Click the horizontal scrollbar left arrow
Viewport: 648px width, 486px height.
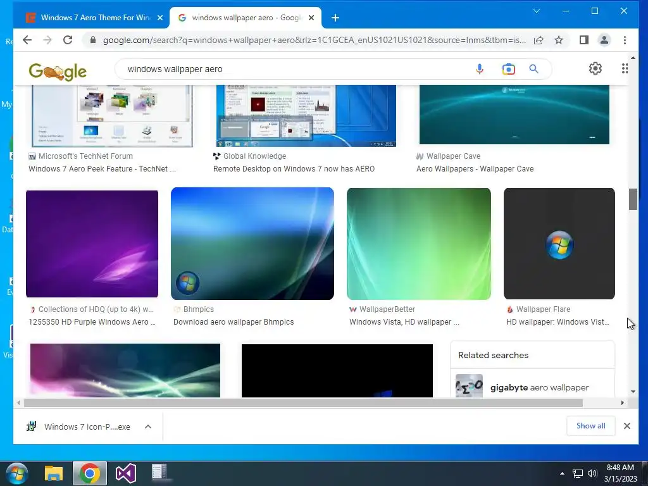click(18, 402)
